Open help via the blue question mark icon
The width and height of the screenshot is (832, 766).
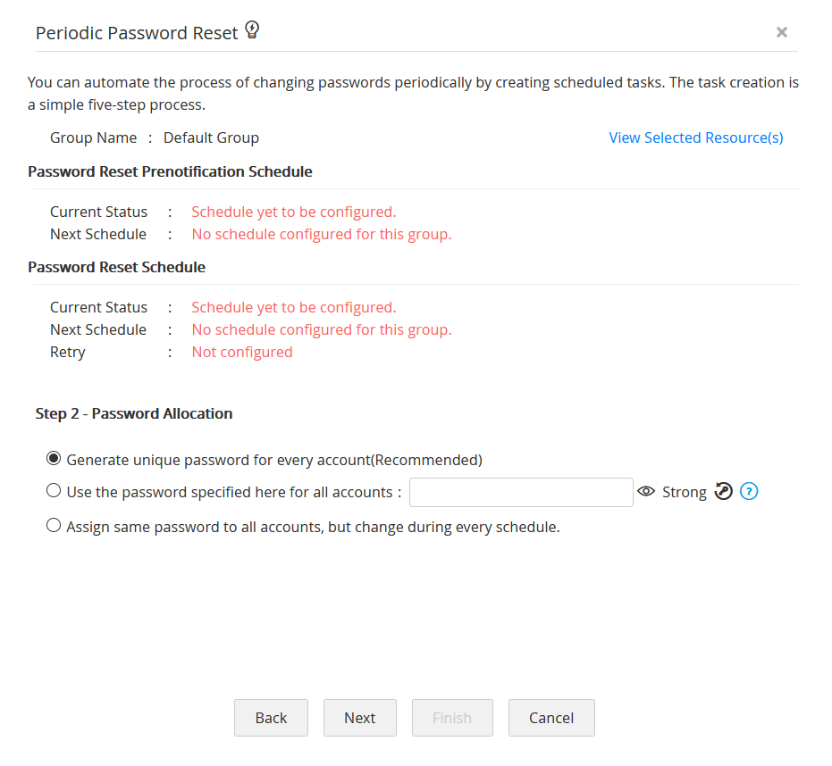click(x=749, y=491)
